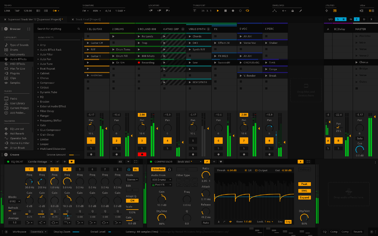Click the heart favorite icon in EQ Eight header

coord(72,162)
